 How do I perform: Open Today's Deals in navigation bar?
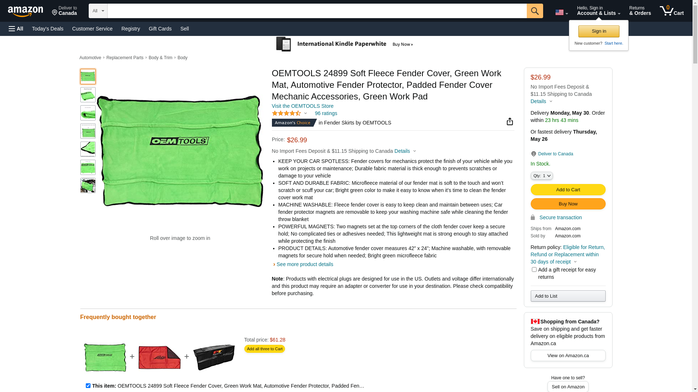48,29
